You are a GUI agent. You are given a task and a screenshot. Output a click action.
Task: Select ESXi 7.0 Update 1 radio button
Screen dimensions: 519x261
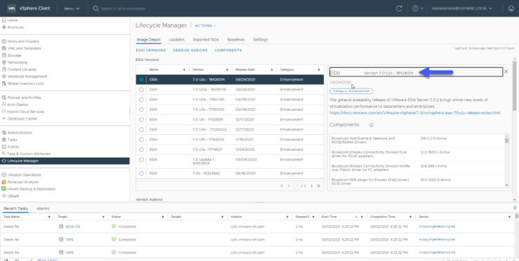[141, 160]
